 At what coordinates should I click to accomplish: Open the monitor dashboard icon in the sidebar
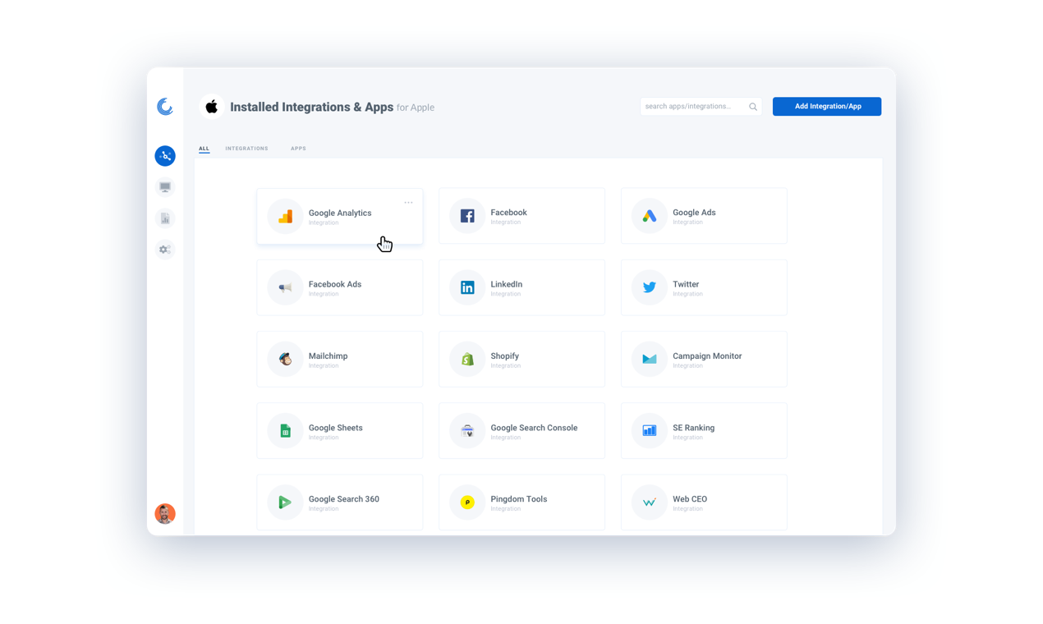tap(165, 187)
